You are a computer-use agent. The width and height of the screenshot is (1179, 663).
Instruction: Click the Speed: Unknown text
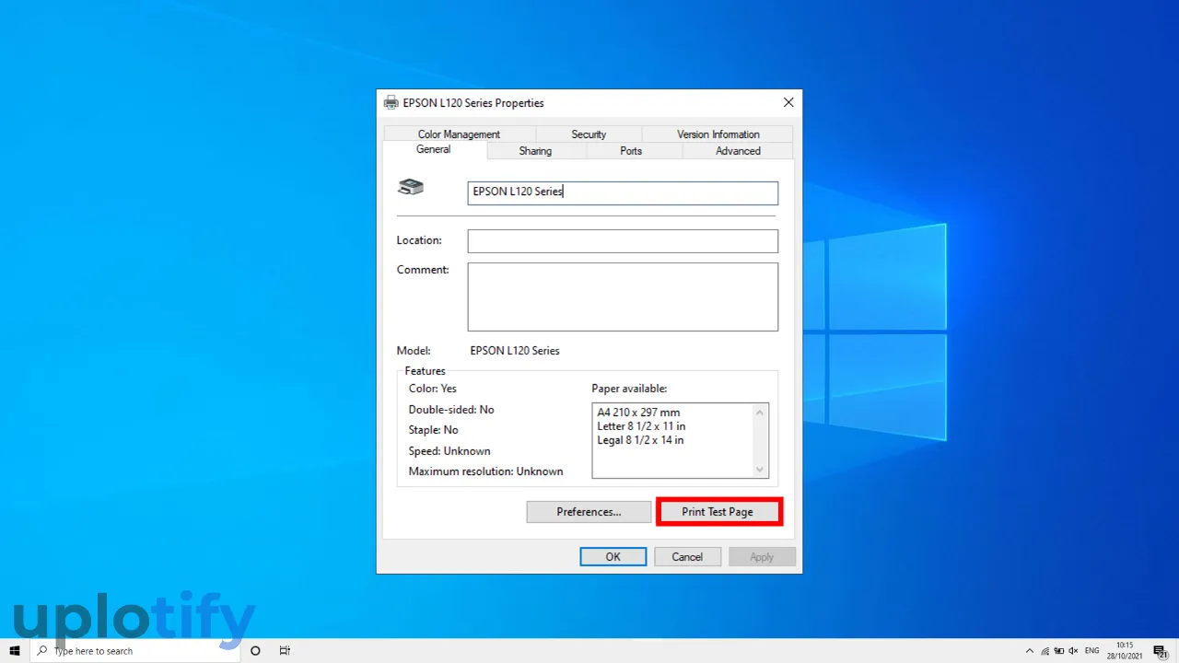[x=449, y=451]
